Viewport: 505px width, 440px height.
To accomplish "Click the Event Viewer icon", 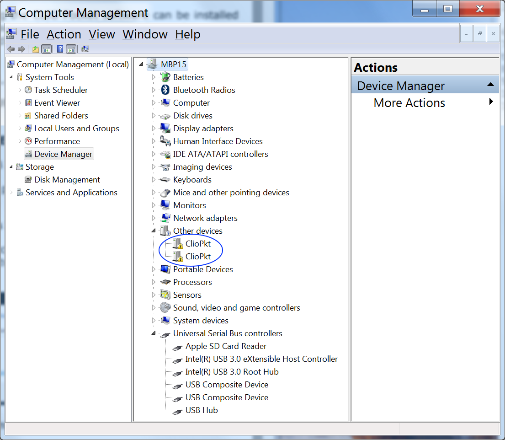I will [28, 103].
